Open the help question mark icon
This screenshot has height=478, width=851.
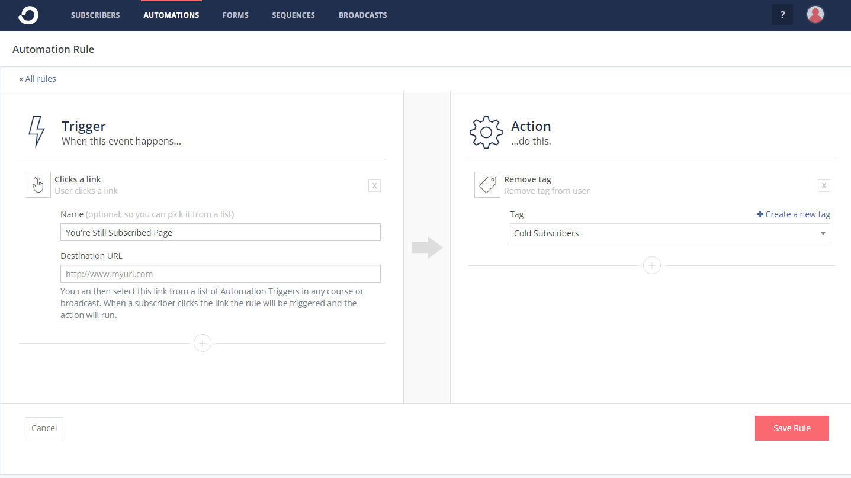pyautogui.click(x=782, y=15)
